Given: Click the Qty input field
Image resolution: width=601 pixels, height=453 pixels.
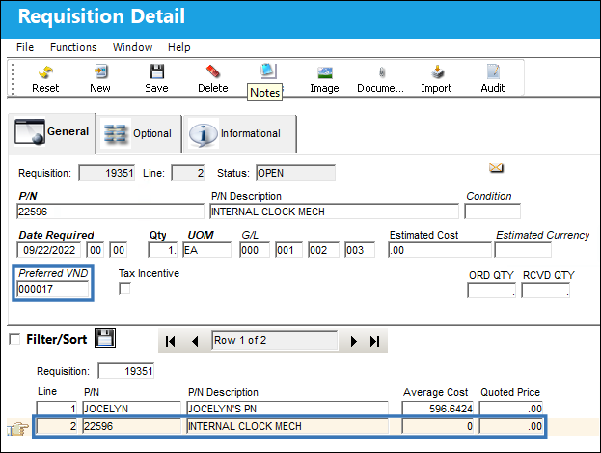Looking at the screenshot, I should pos(163,250).
